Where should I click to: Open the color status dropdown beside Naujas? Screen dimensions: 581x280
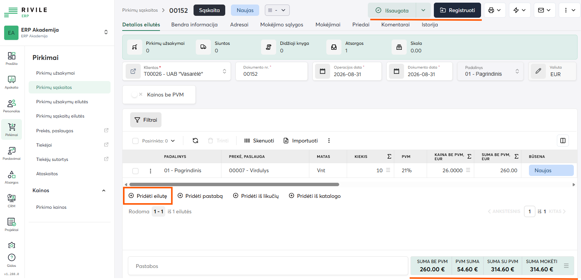(x=277, y=10)
